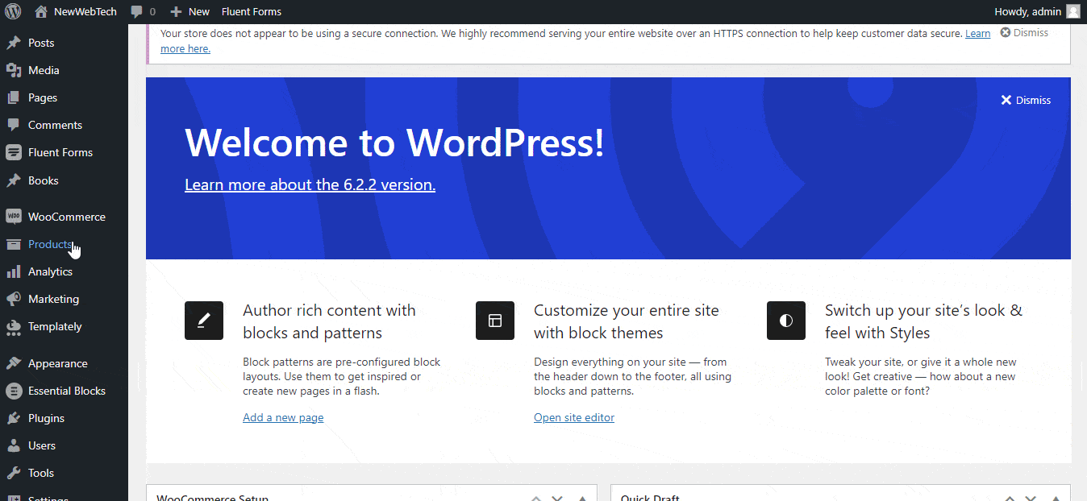
Task: Click the WordPress logo in admin bar
Action: pyautogui.click(x=13, y=11)
